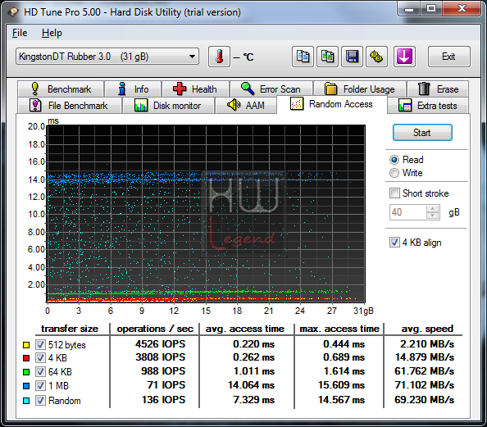Uncheck the 1 MB transfer size checkbox
The height and width of the screenshot is (427, 487).
pos(40,386)
